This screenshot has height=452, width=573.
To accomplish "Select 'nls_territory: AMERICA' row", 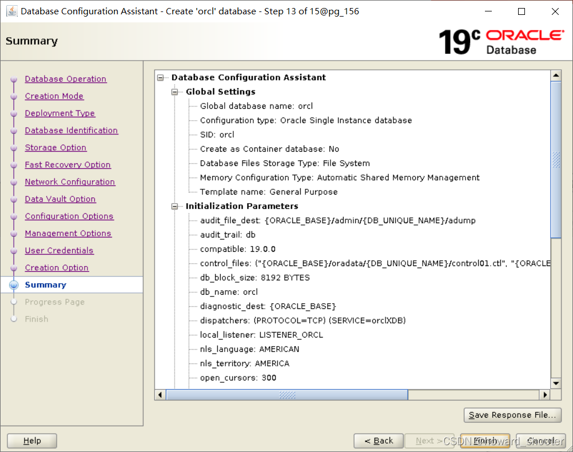I will click(x=245, y=363).
